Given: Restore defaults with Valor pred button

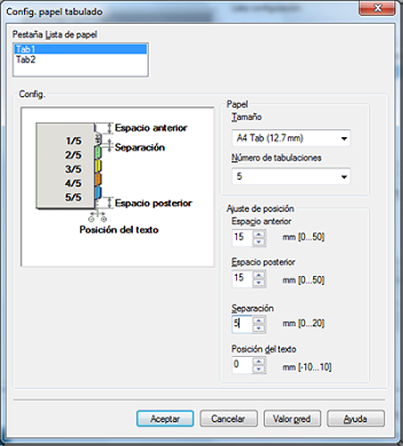Looking at the screenshot, I should pos(292,418).
